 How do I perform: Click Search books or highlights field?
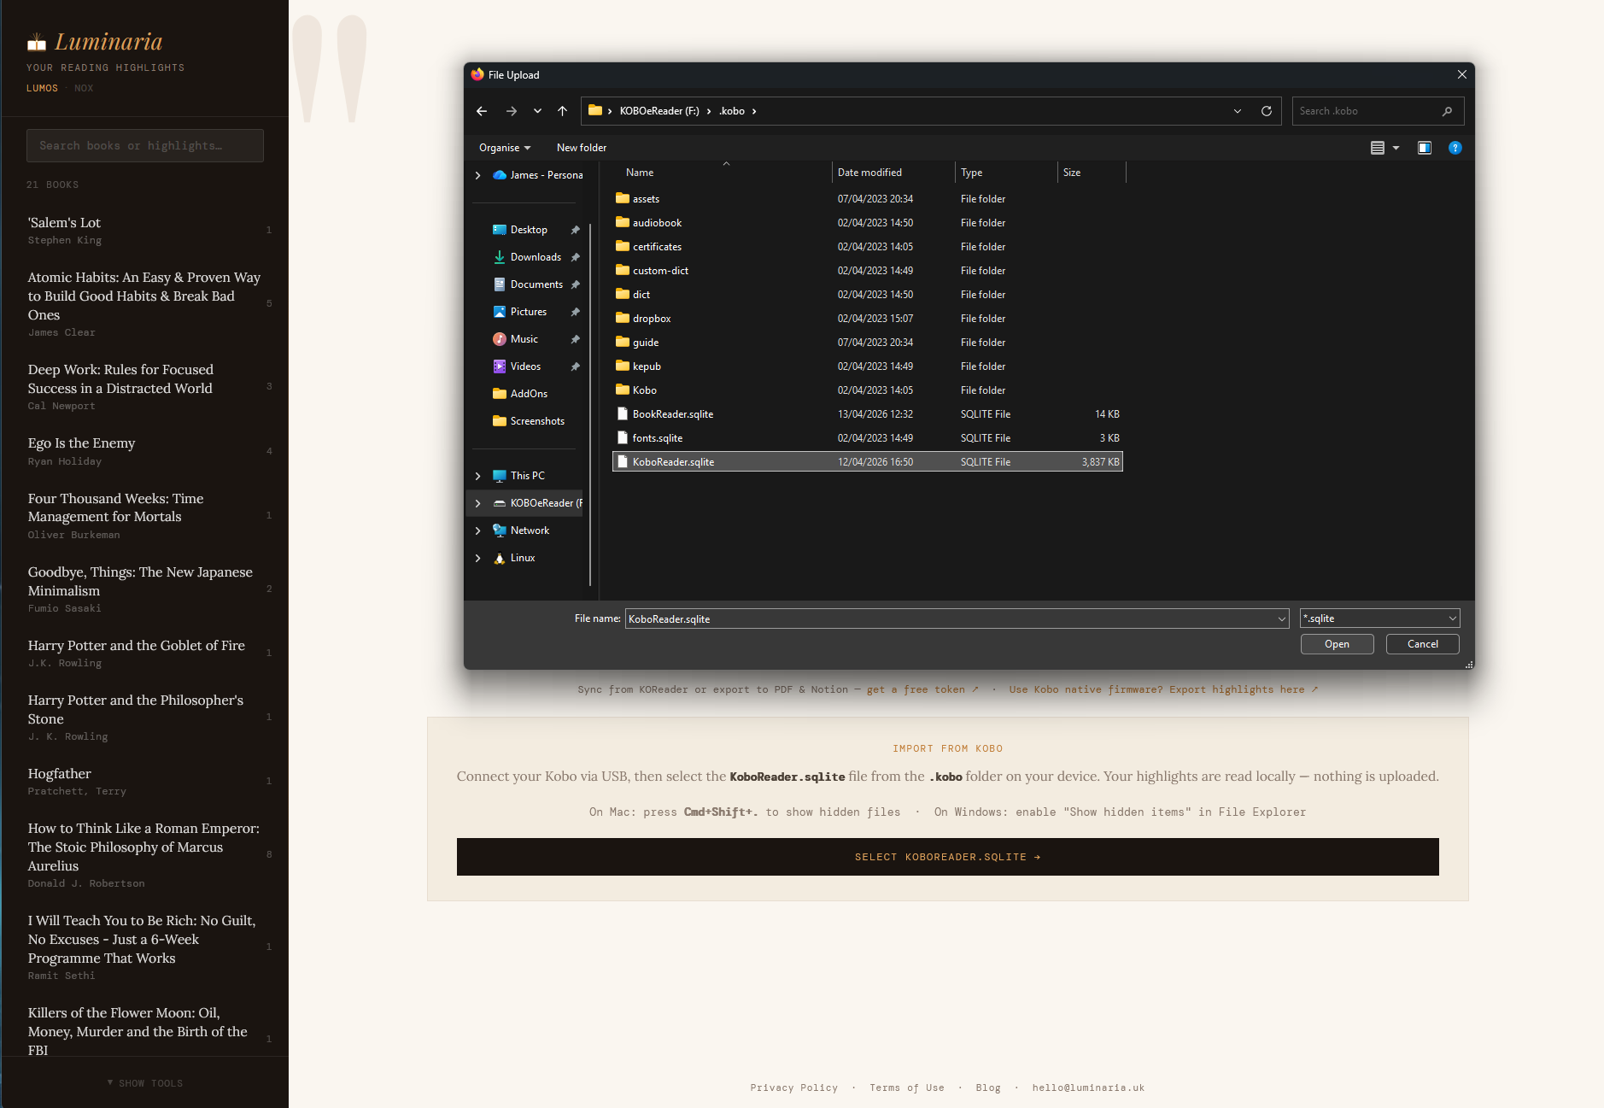145,146
